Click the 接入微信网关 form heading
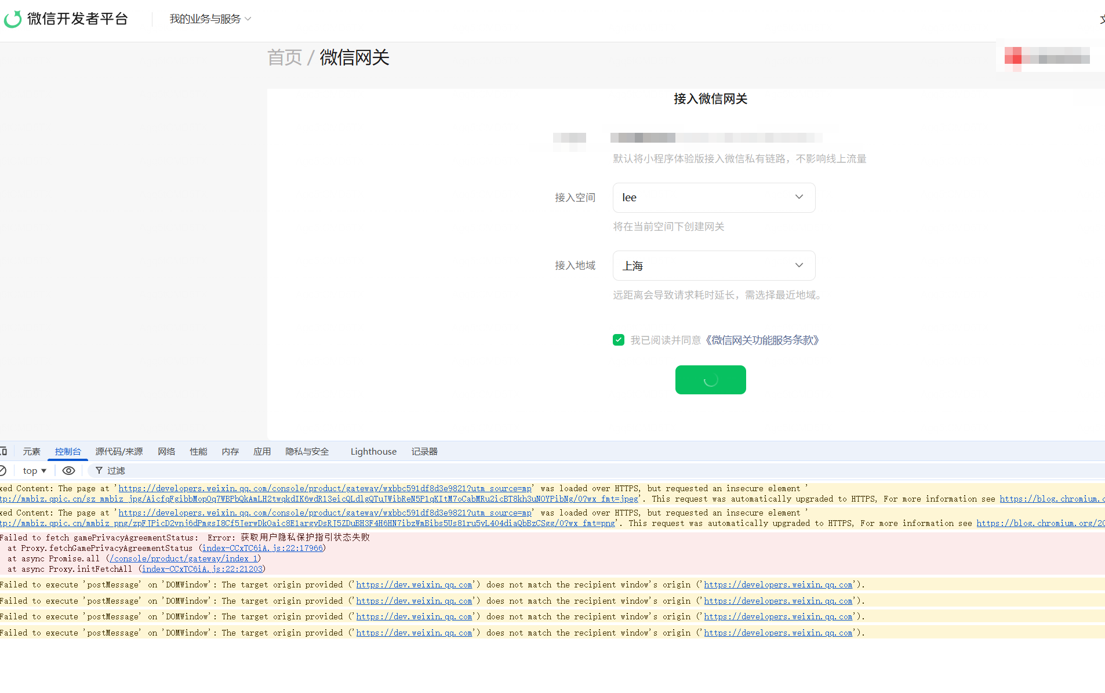1105x693 pixels. coord(710,99)
